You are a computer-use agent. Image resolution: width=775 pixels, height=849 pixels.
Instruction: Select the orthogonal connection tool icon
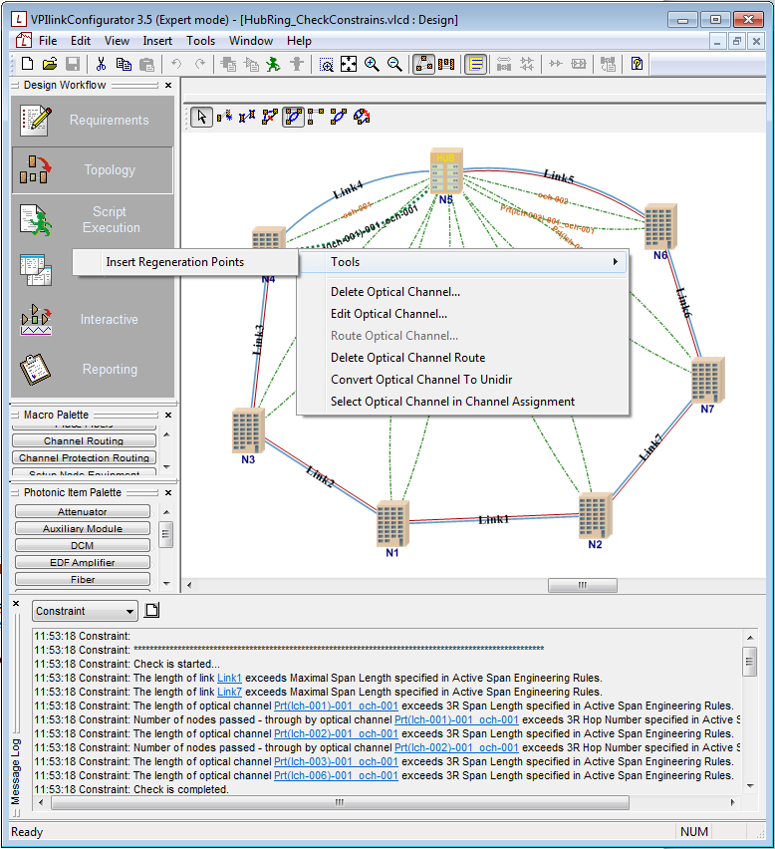316,117
